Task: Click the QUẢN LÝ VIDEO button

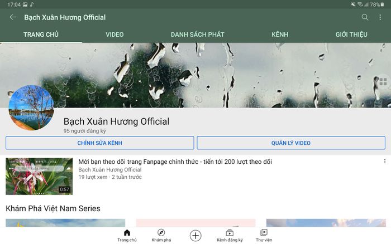Action: (291, 143)
